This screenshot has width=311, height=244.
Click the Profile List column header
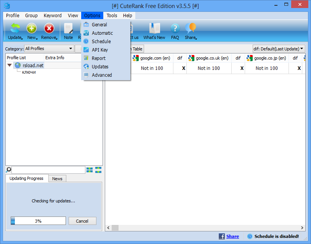25,58
